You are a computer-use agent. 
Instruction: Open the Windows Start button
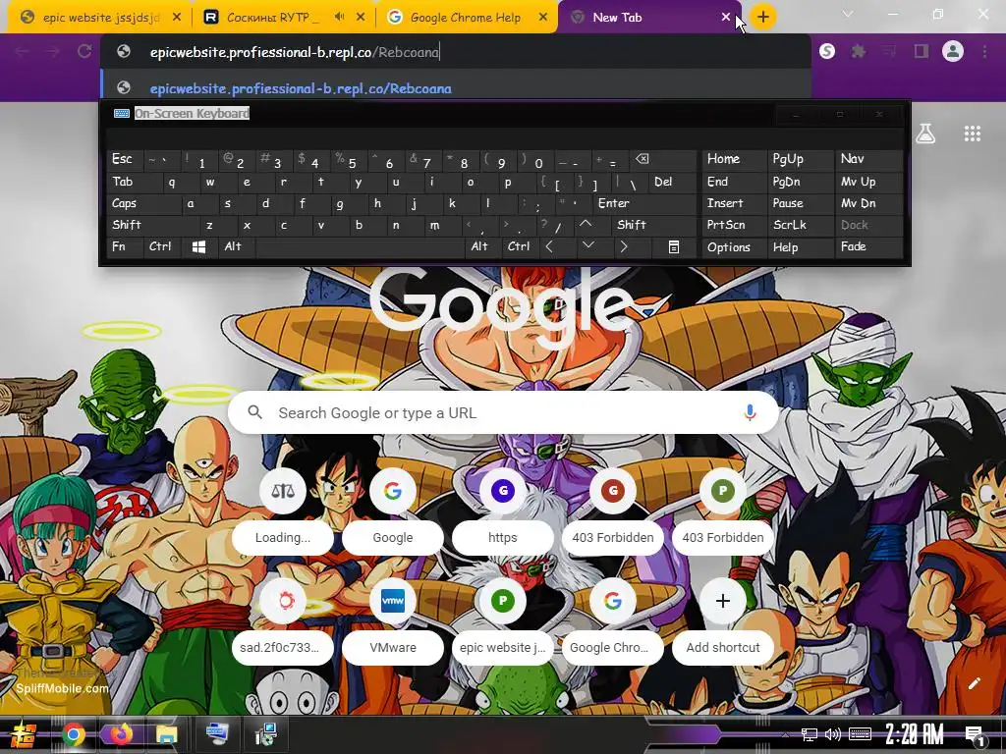tap(24, 734)
